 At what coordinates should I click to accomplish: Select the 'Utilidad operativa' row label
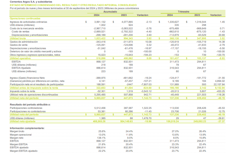(20, 58)
